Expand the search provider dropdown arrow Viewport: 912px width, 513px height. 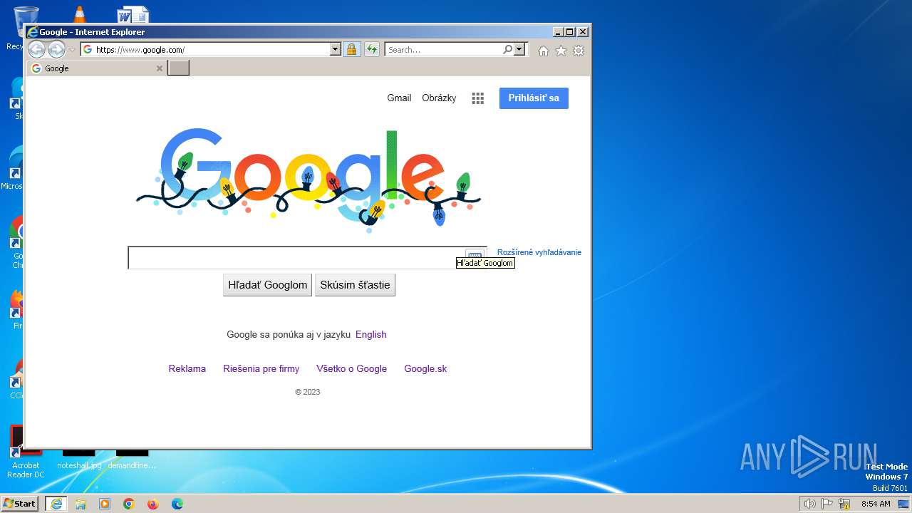(x=519, y=50)
